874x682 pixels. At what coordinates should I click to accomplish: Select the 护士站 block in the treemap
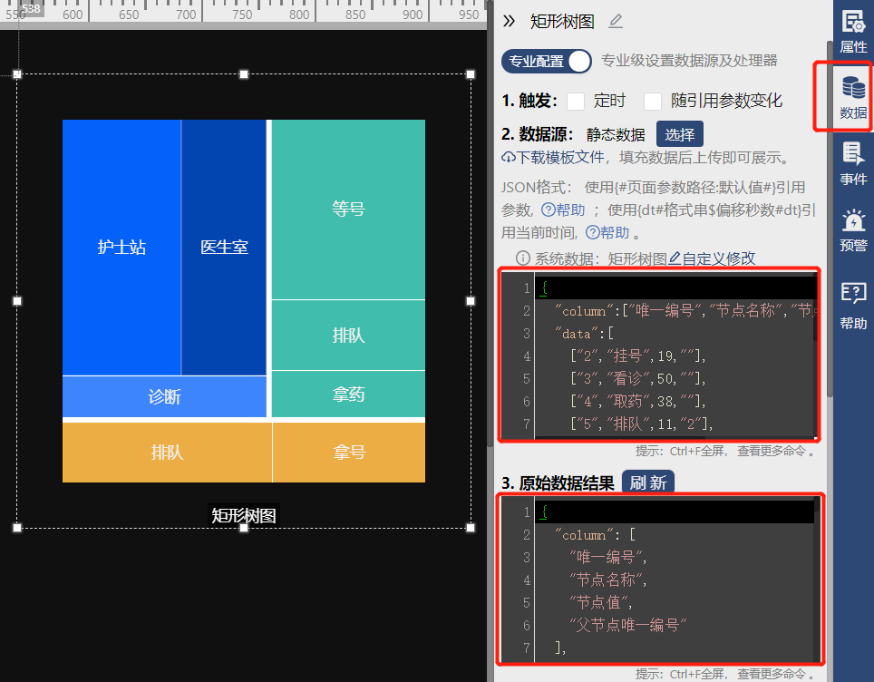click(121, 247)
